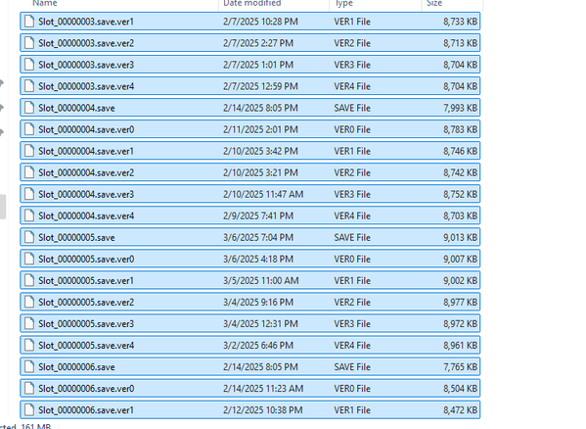
Task: Sort by the Size column header
Action: pyautogui.click(x=434, y=3)
